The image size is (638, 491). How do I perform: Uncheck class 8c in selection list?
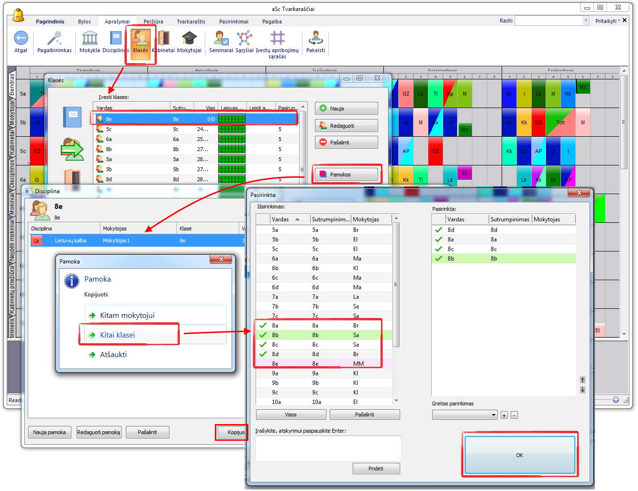tap(263, 345)
